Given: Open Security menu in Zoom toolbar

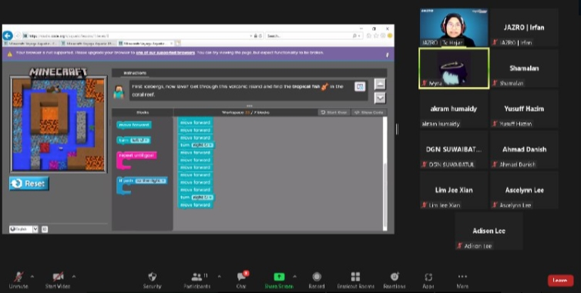Looking at the screenshot, I should tap(153, 280).
